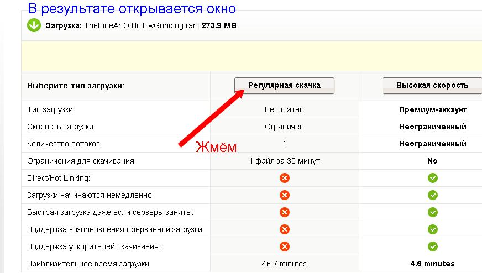
Task: Click the Выберите тип загрузки label
Action: point(76,86)
